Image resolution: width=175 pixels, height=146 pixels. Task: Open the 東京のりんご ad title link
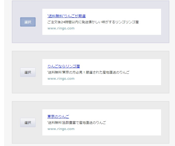pos(58,117)
